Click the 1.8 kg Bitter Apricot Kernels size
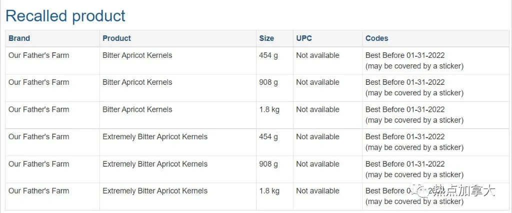The image size is (512, 213). pyautogui.click(x=269, y=109)
